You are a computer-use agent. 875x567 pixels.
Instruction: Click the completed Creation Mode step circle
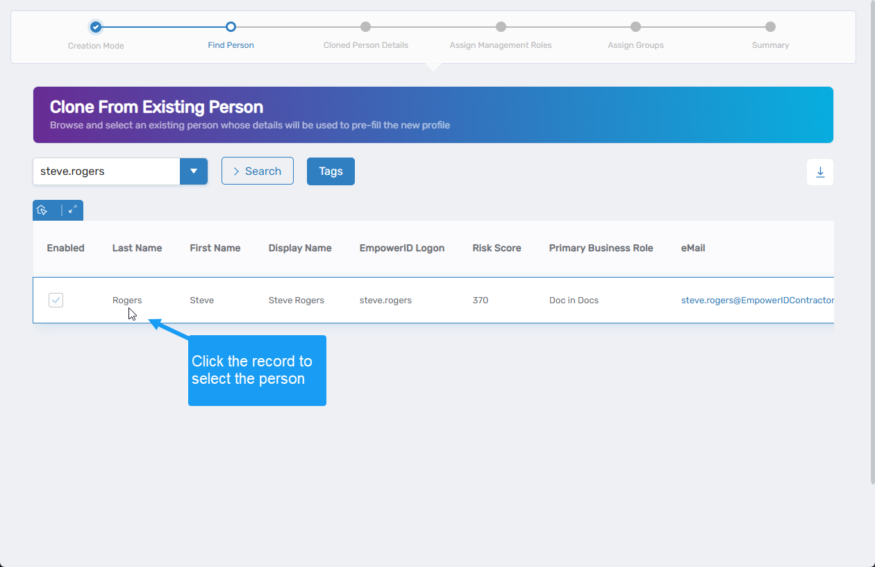(x=96, y=27)
